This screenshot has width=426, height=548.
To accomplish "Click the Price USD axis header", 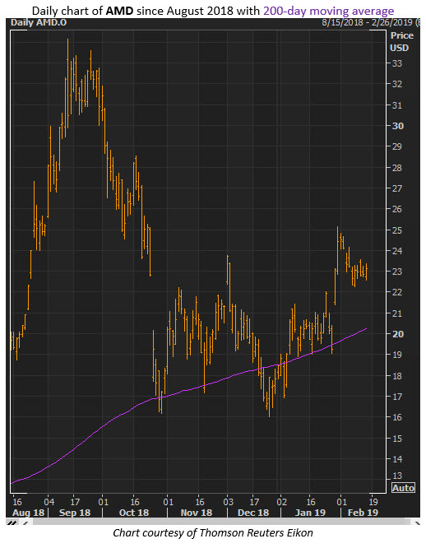I will click(401, 42).
